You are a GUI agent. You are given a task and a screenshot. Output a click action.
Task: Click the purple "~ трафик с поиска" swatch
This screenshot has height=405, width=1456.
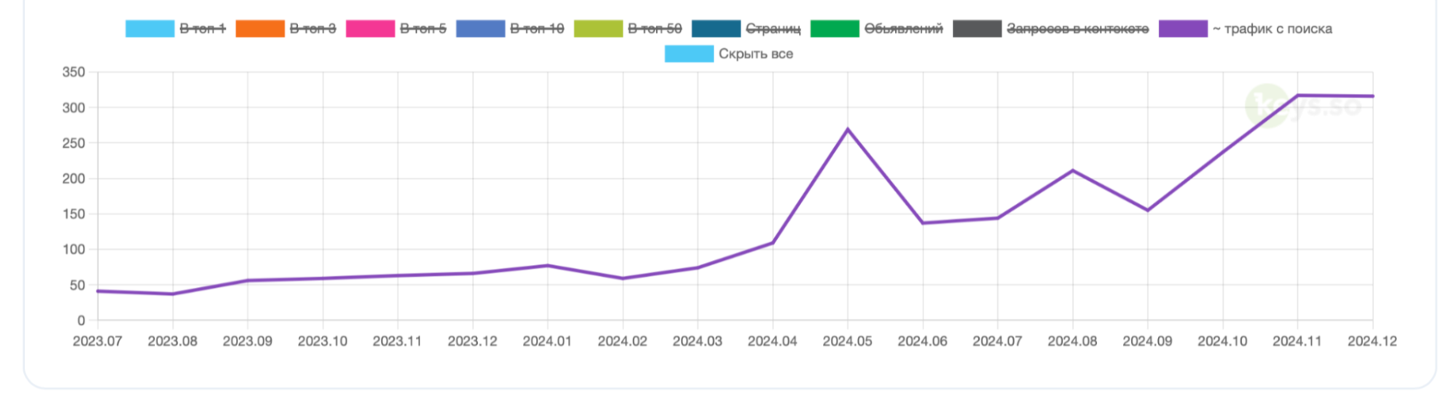click(x=1183, y=29)
